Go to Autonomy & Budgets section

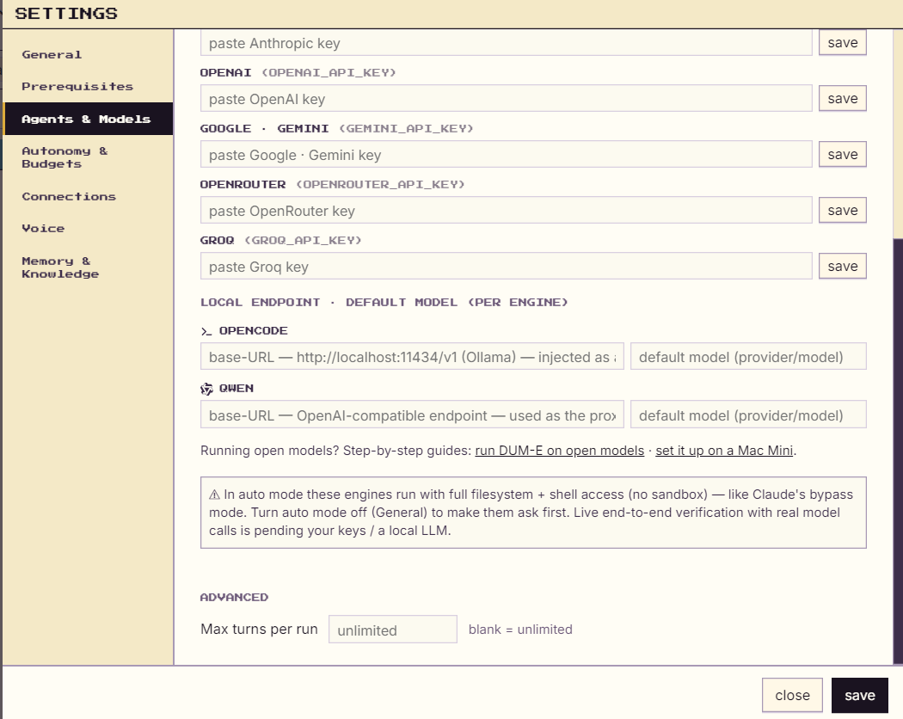(x=64, y=157)
